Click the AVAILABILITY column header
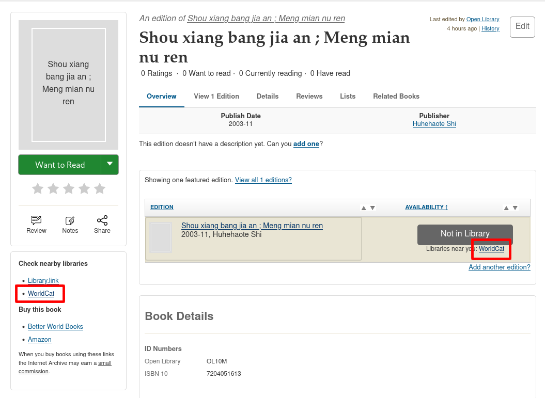Viewport: 545px width, 398px height. 427,207
